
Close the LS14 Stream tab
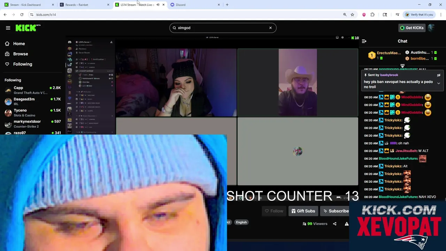tap(163, 5)
